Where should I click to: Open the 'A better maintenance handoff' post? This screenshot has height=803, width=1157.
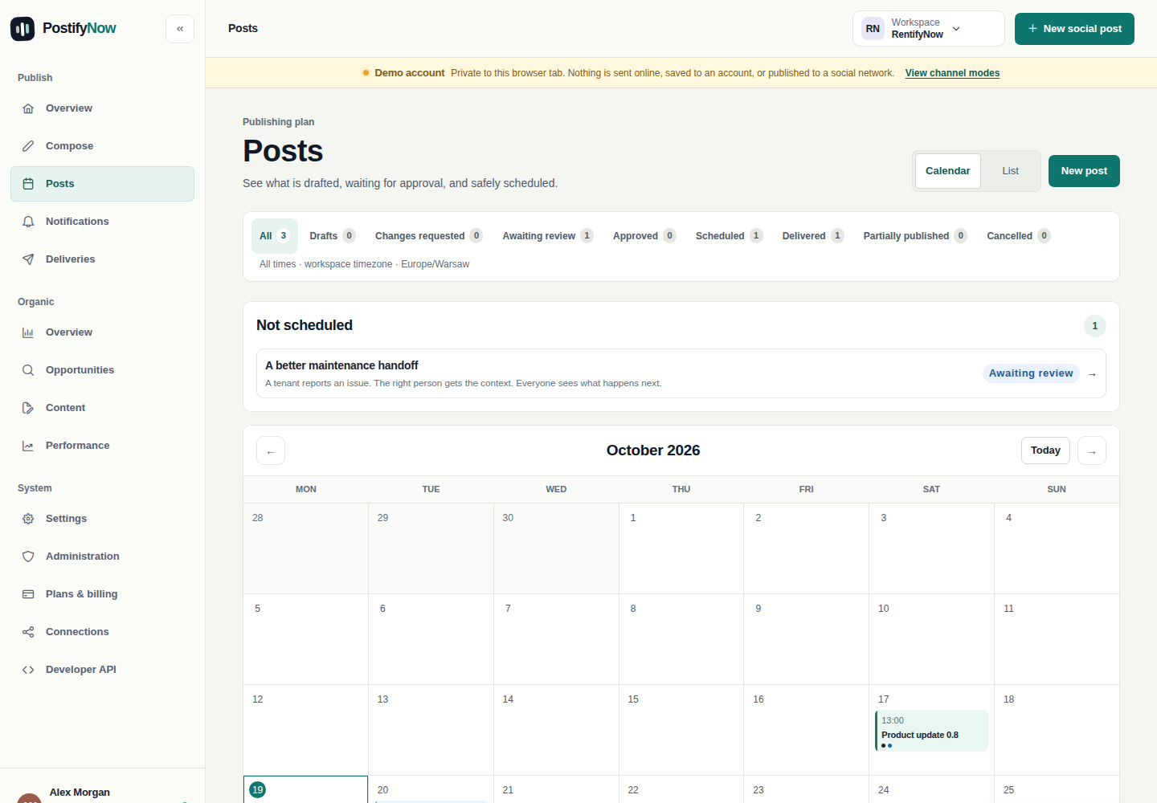click(x=681, y=373)
